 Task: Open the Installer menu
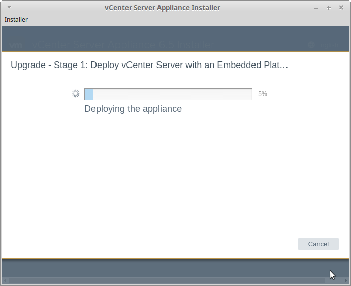(16, 20)
